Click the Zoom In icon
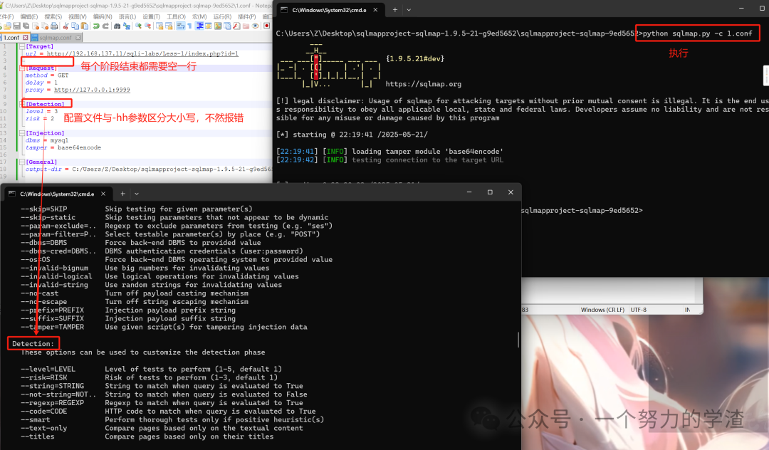 coord(138,26)
